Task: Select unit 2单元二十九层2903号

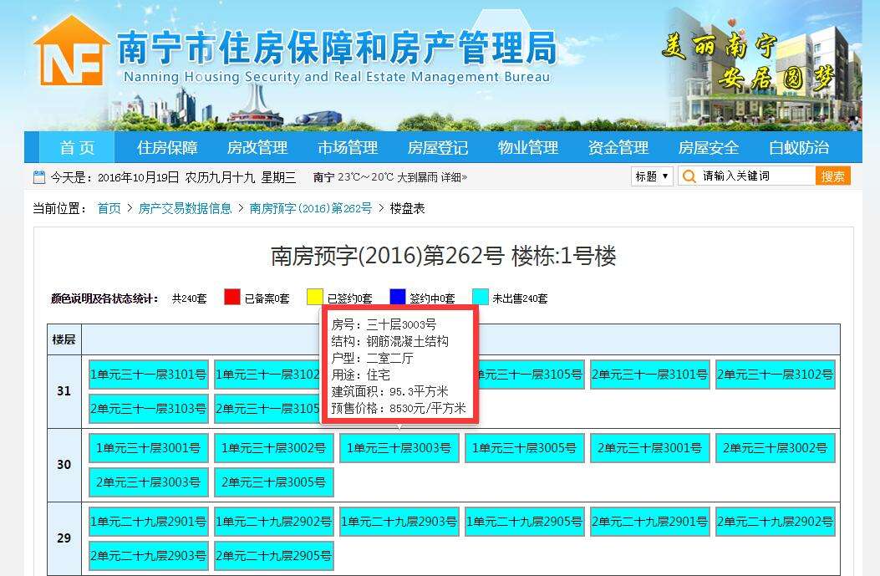Action: pos(149,556)
